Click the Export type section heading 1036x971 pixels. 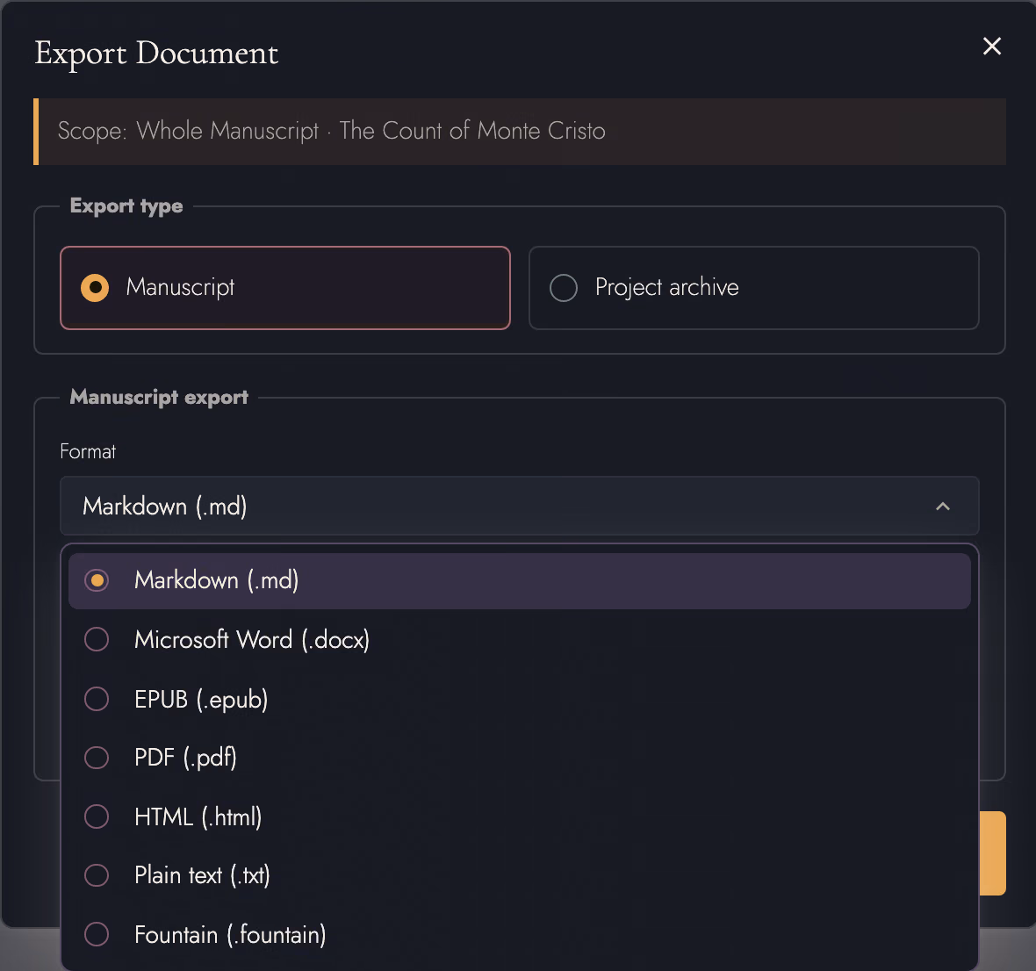pos(126,206)
